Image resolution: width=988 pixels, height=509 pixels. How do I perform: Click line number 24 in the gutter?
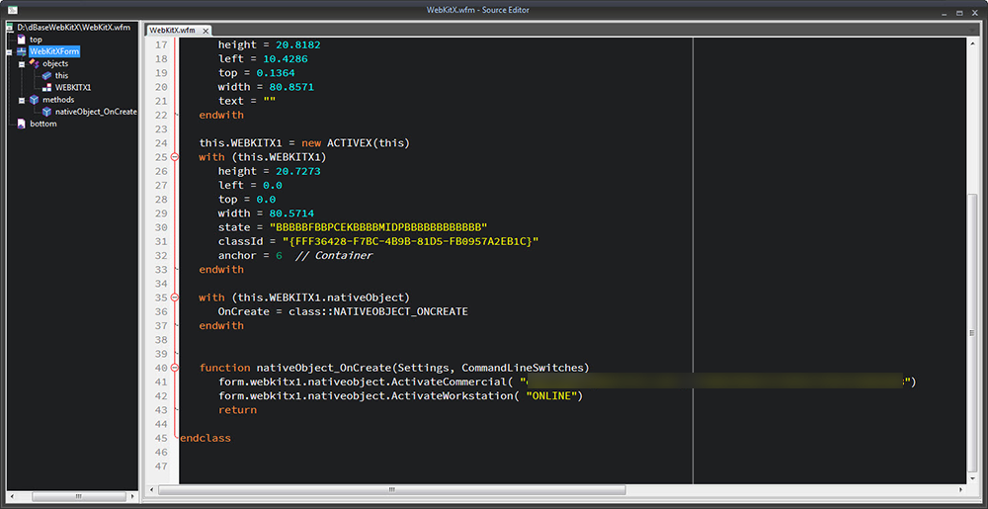(x=161, y=143)
